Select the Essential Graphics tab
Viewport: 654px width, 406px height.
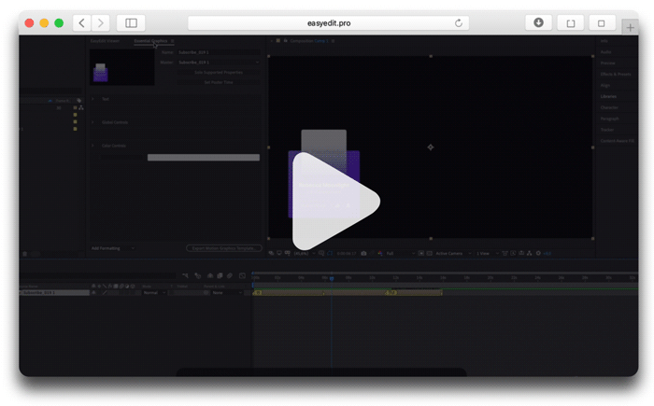tap(150, 41)
